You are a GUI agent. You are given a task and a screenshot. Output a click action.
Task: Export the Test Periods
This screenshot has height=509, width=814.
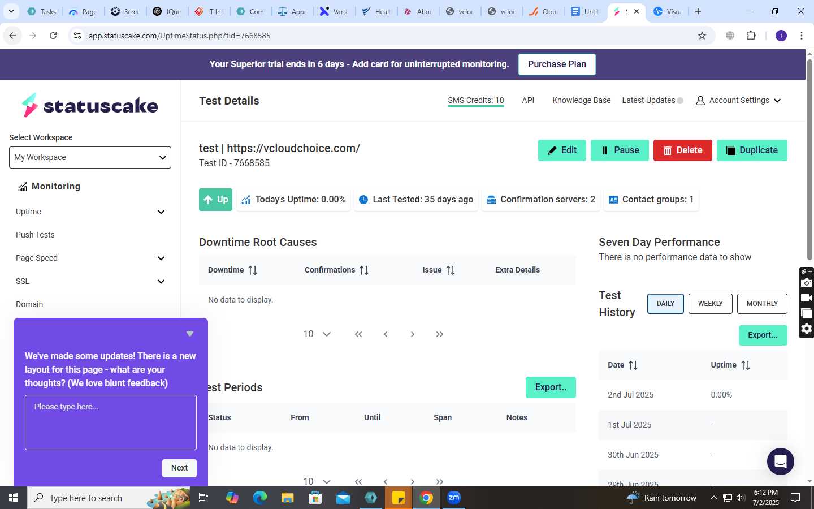551,387
